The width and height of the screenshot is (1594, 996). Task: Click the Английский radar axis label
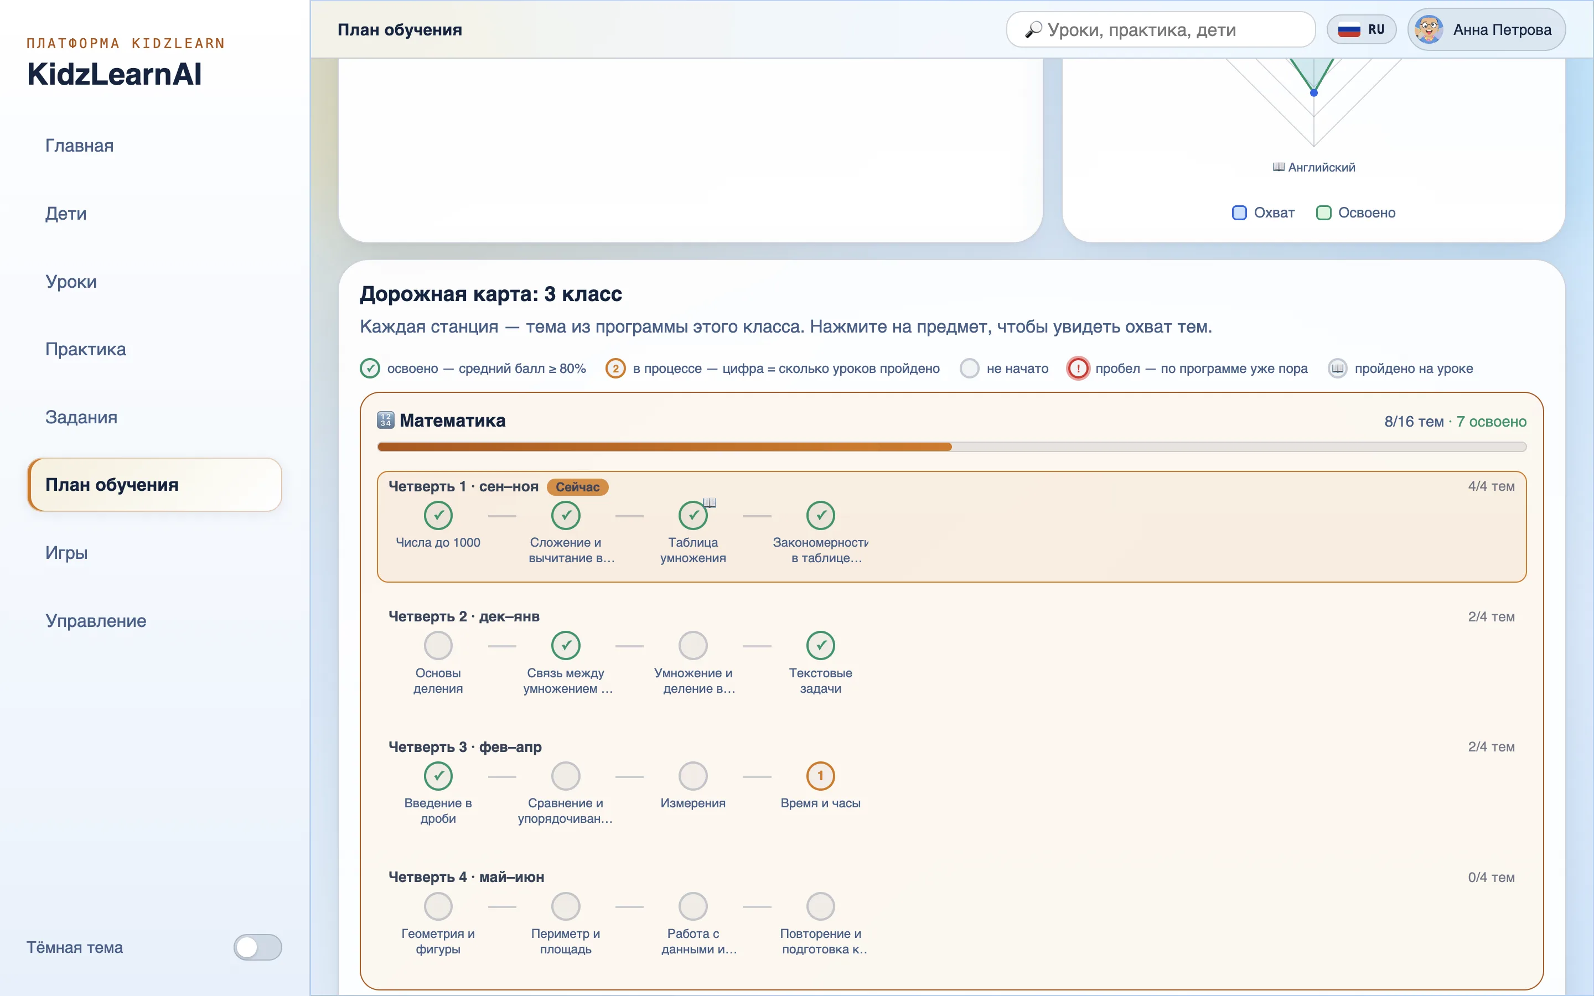click(x=1314, y=167)
